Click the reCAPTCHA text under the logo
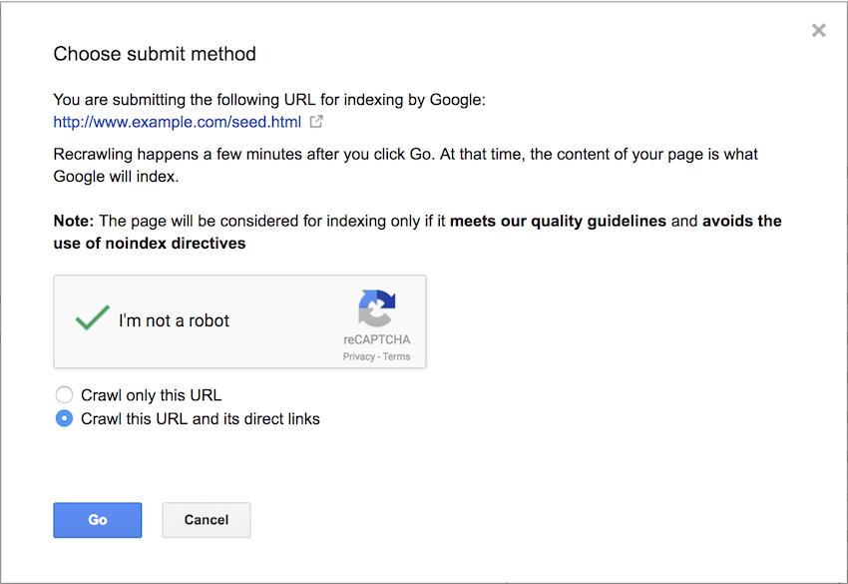Viewport: 848px width, 584px height. (x=377, y=339)
